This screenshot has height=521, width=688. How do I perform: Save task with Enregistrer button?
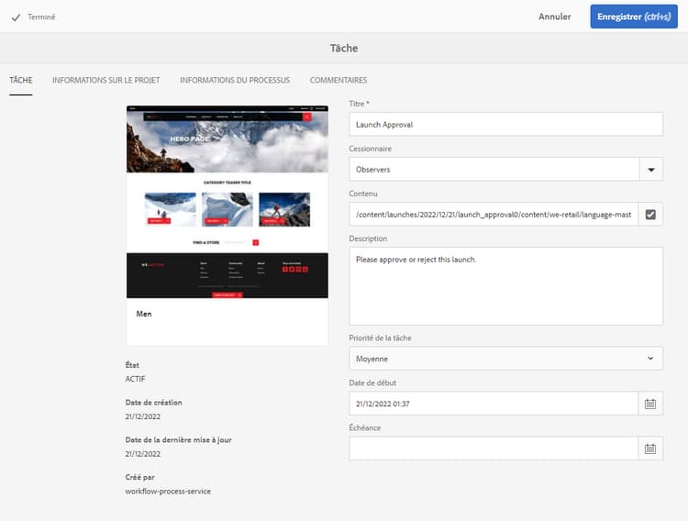(x=634, y=17)
